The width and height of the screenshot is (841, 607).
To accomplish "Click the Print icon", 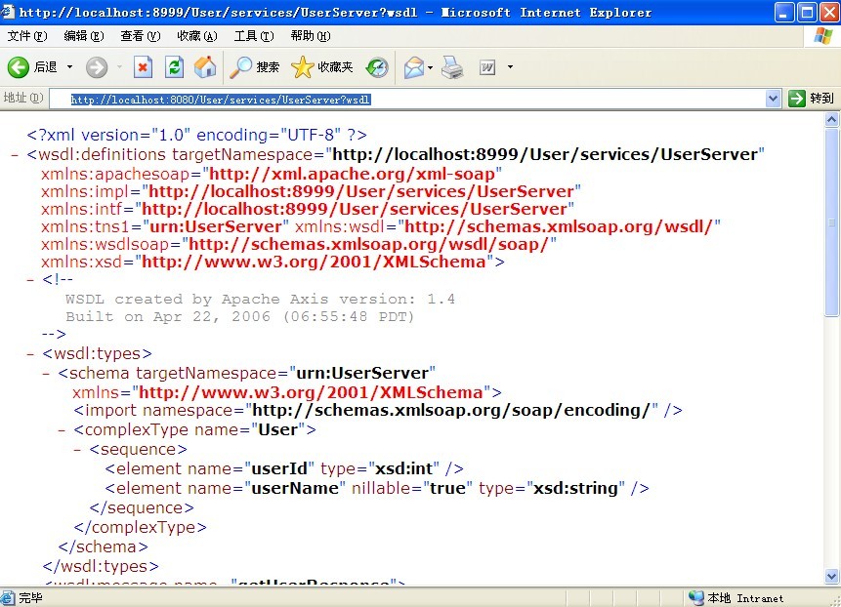I will coord(451,68).
